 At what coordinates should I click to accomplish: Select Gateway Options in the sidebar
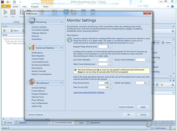click(39, 33)
